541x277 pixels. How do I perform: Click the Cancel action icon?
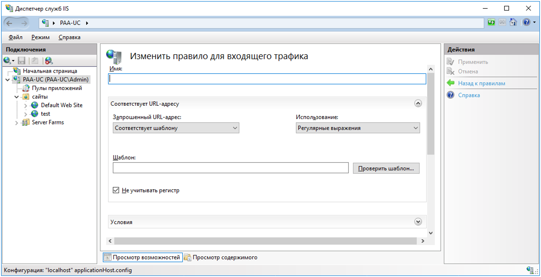pyautogui.click(x=451, y=71)
